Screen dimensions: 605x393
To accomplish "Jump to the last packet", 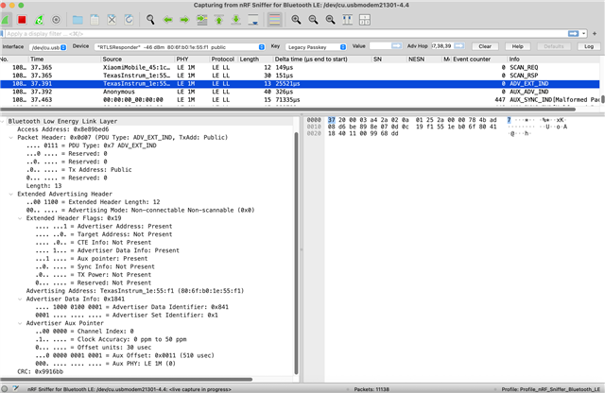I will (x=236, y=19).
